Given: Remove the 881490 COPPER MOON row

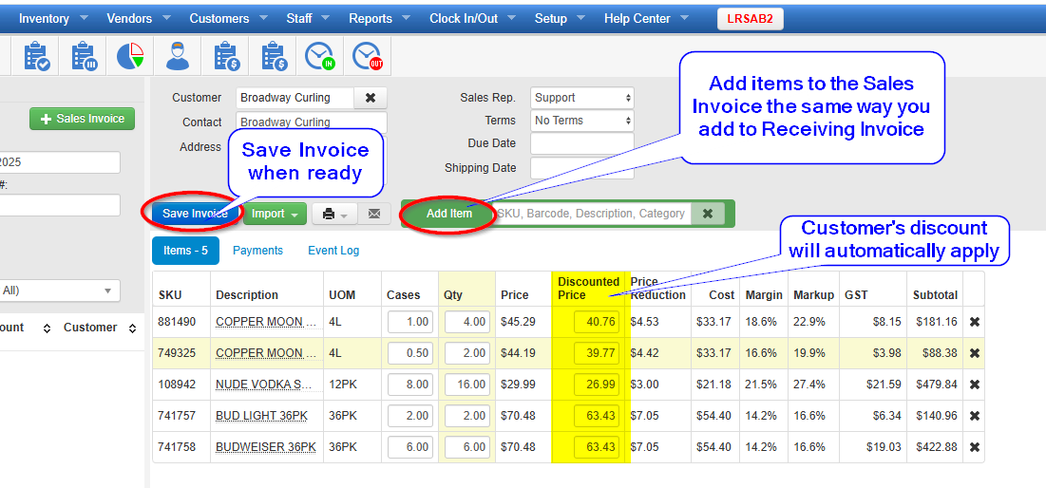Looking at the screenshot, I should [974, 322].
